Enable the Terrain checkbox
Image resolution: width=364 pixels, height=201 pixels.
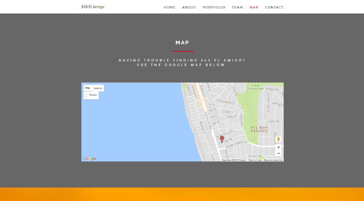(x=87, y=96)
